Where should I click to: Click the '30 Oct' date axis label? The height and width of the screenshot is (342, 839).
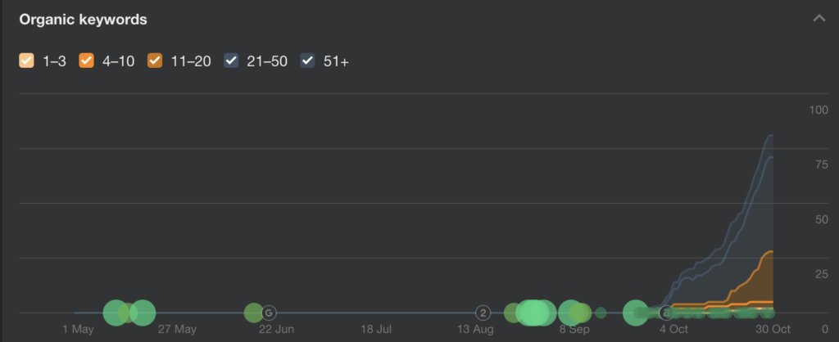click(773, 329)
